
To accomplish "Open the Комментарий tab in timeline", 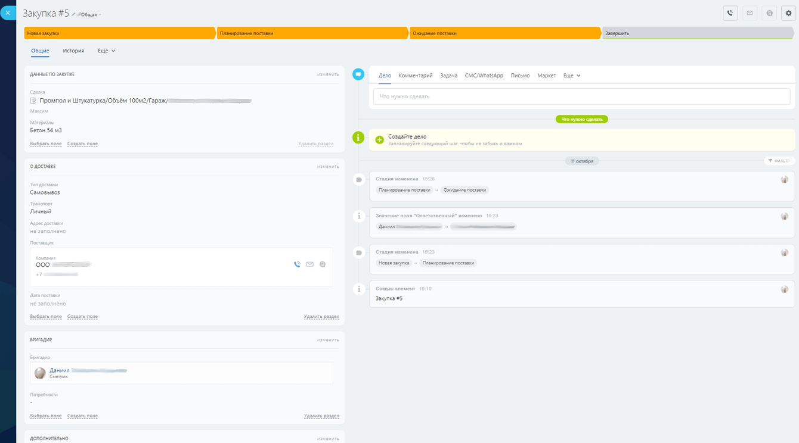I will (415, 76).
